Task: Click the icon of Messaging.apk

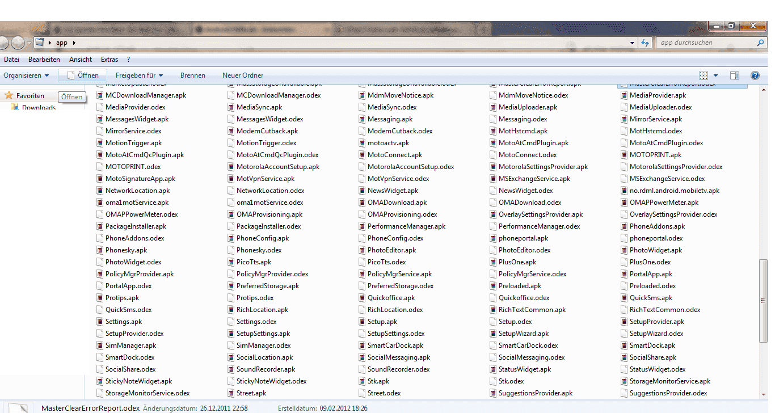Action: pos(362,119)
